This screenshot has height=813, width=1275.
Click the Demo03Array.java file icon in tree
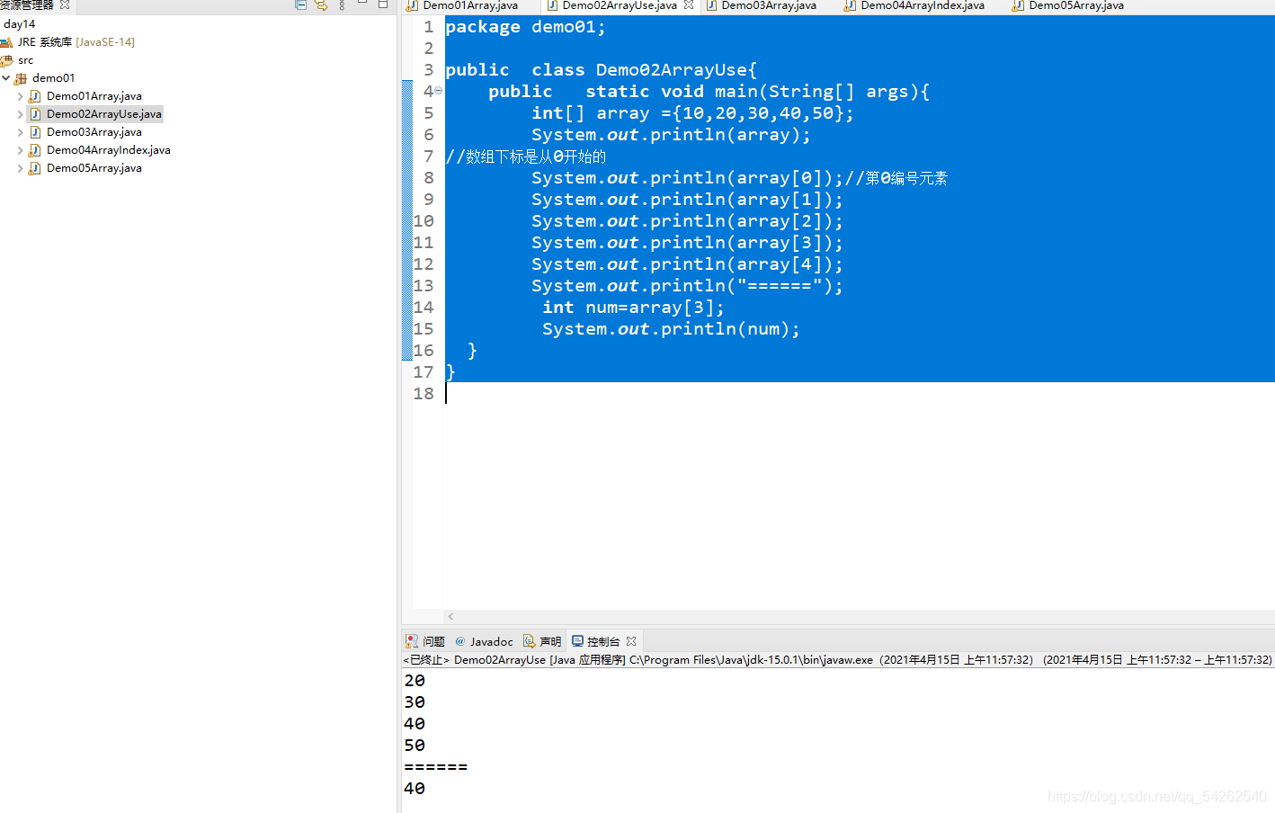point(35,132)
